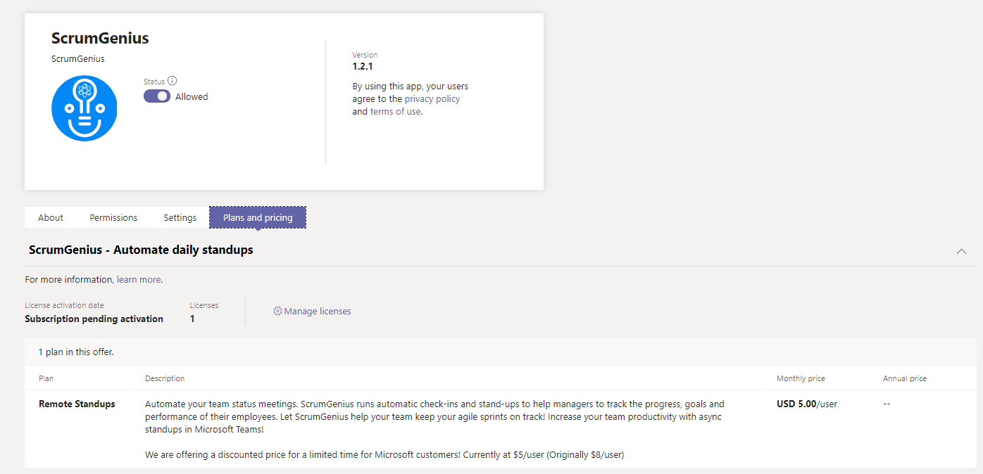Disable the Allowed status for ScrumGenius
This screenshot has height=474, width=983.
156,96
